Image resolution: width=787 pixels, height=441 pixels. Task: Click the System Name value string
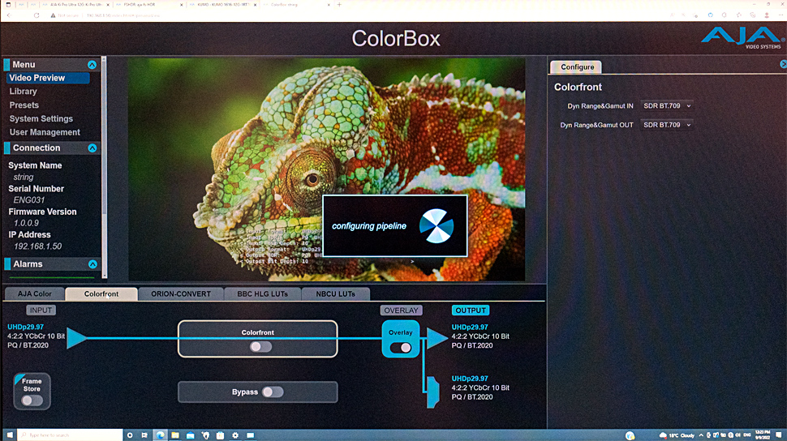[24, 177]
